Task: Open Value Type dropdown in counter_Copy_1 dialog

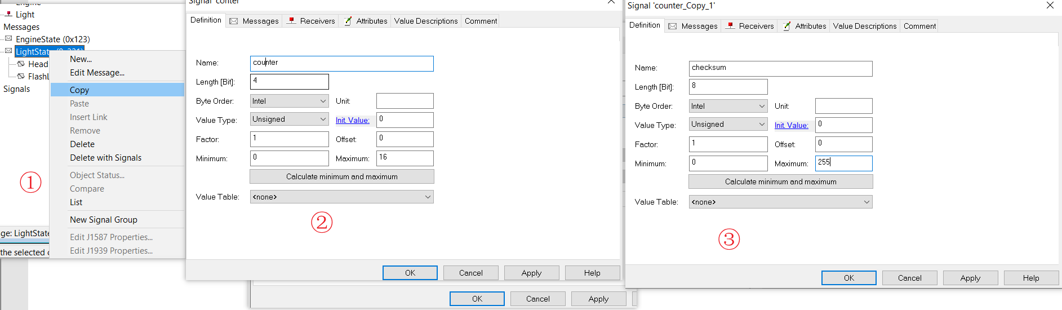Action: click(x=728, y=124)
